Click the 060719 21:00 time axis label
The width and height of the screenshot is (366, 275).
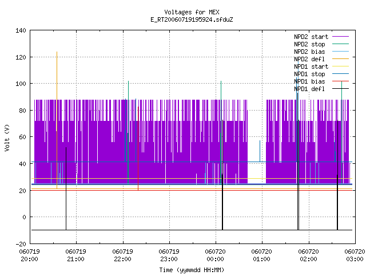(76, 256)
